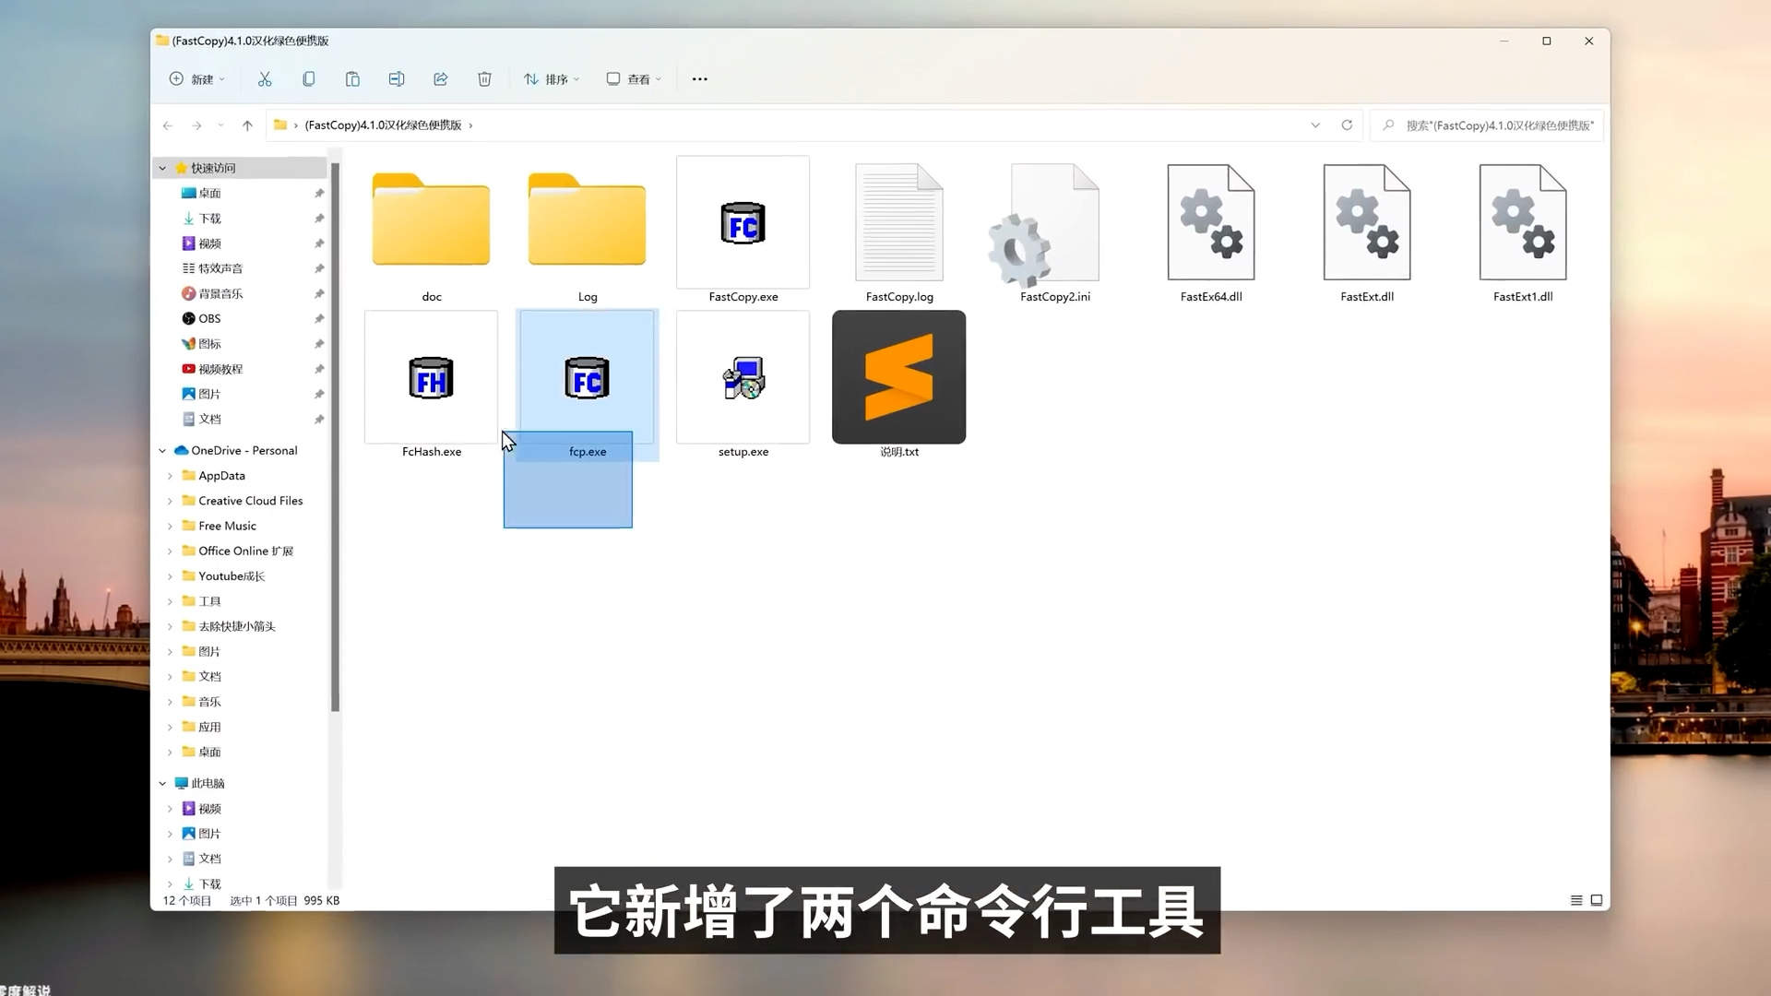Unpin 桌面 from Quick Access
Screen dimensions: 1771x996
[319, 193]
